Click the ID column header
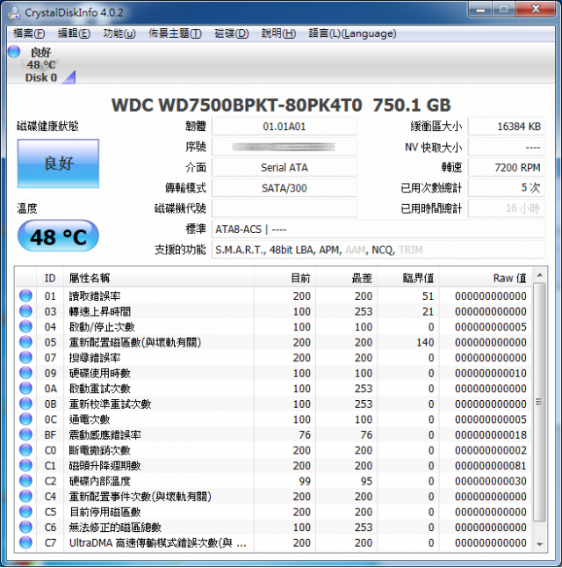Screen dimensions: 562x568 pos(50,278)
